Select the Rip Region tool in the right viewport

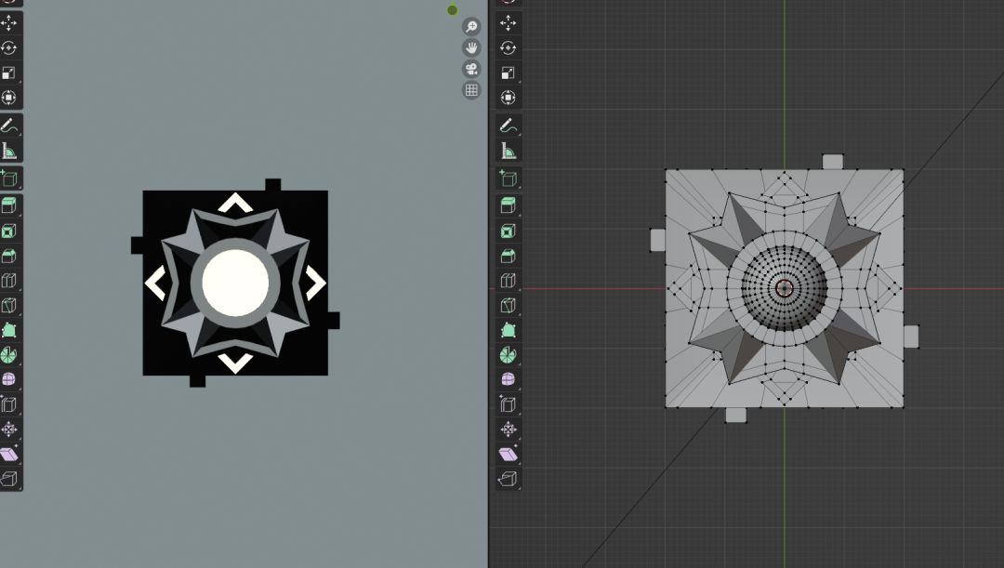click(508, 479)
